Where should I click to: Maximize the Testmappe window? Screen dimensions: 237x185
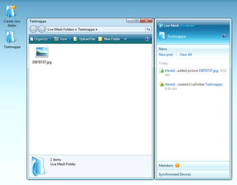click(137, 21)
